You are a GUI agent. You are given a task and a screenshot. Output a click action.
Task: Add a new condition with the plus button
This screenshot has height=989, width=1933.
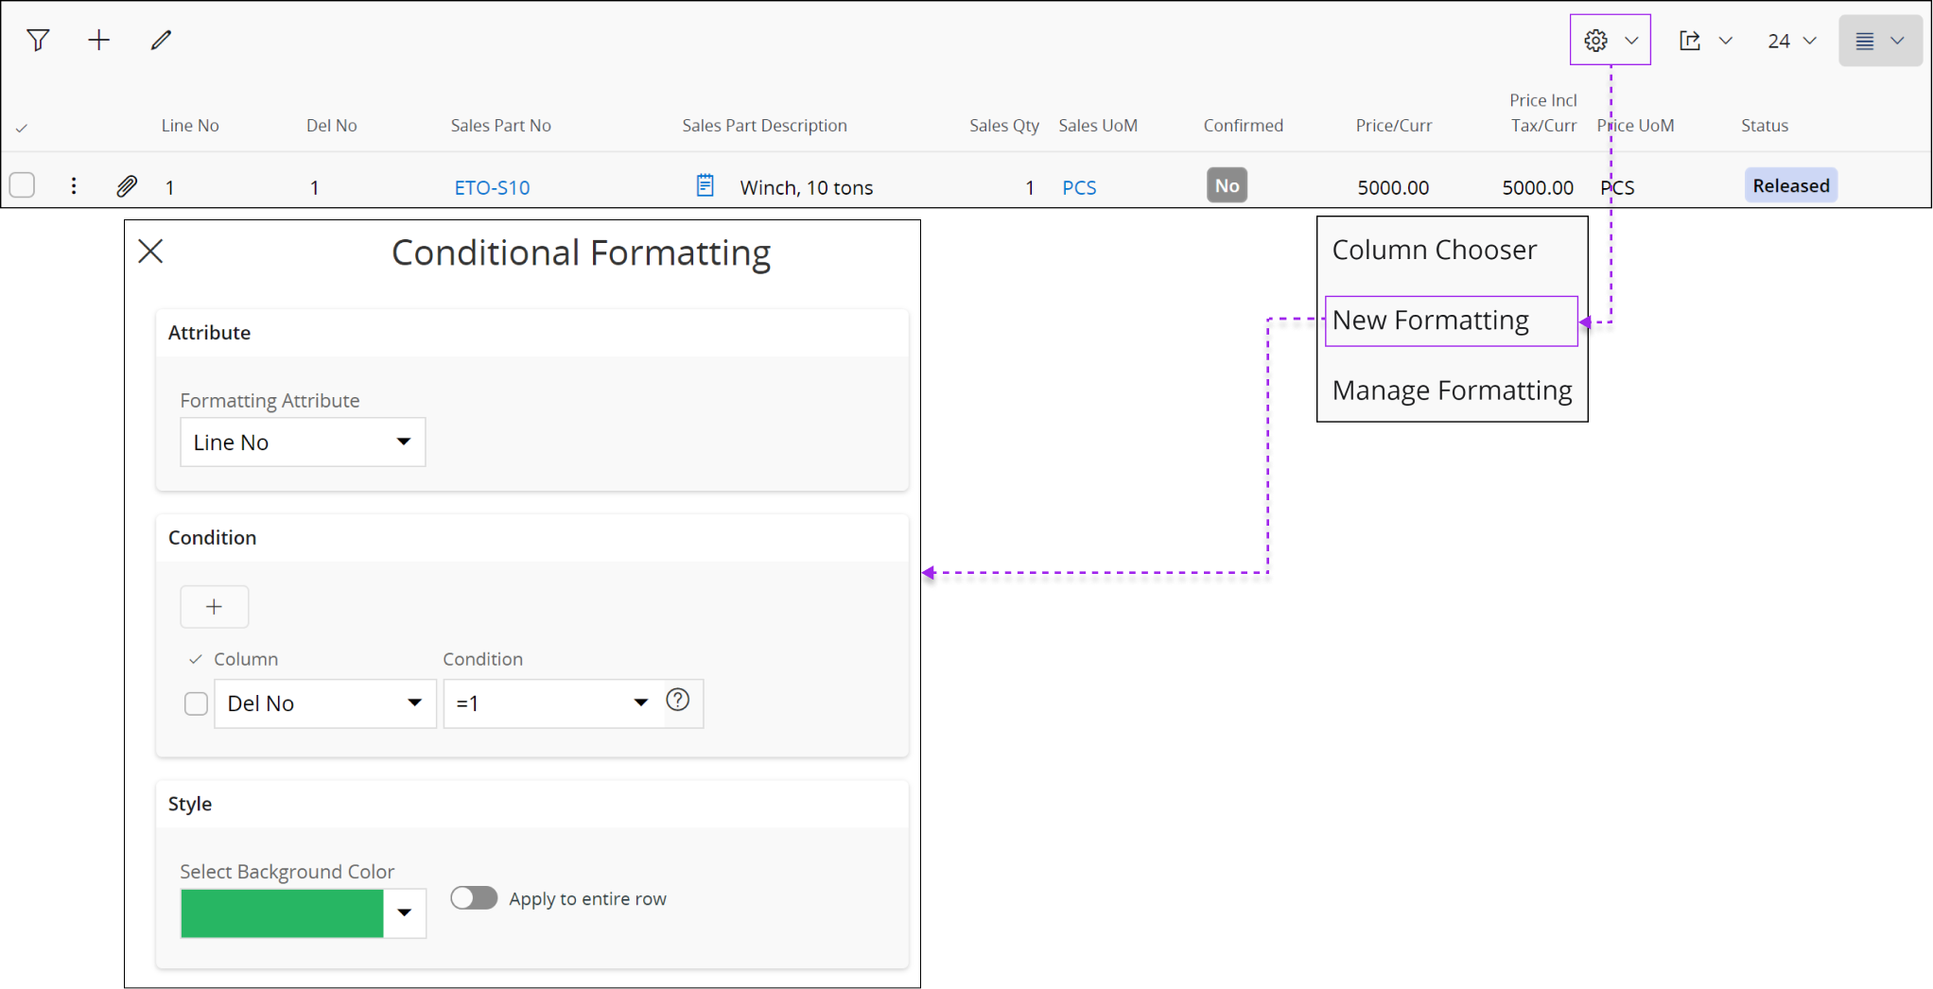pos(214,606)
